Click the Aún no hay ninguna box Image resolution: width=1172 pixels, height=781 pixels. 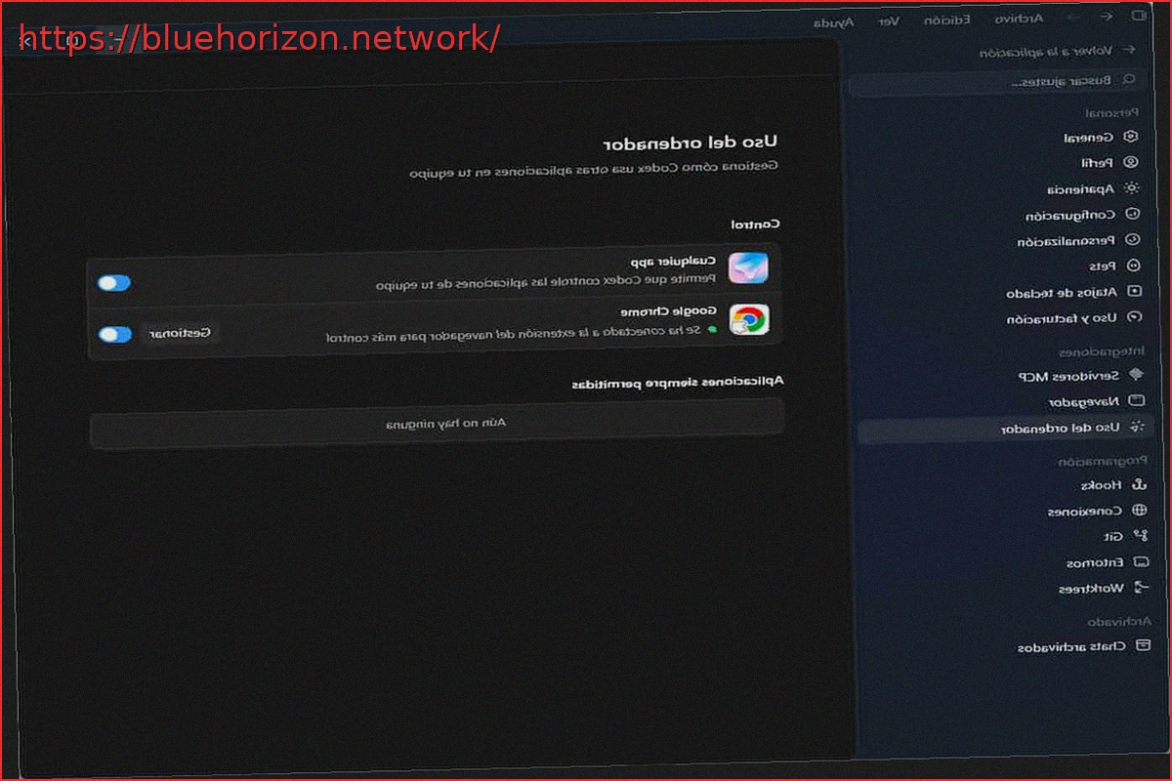[x=437, y=423]
